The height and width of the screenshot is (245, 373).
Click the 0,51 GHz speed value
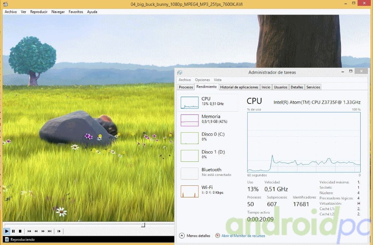(x=276, y=189)
